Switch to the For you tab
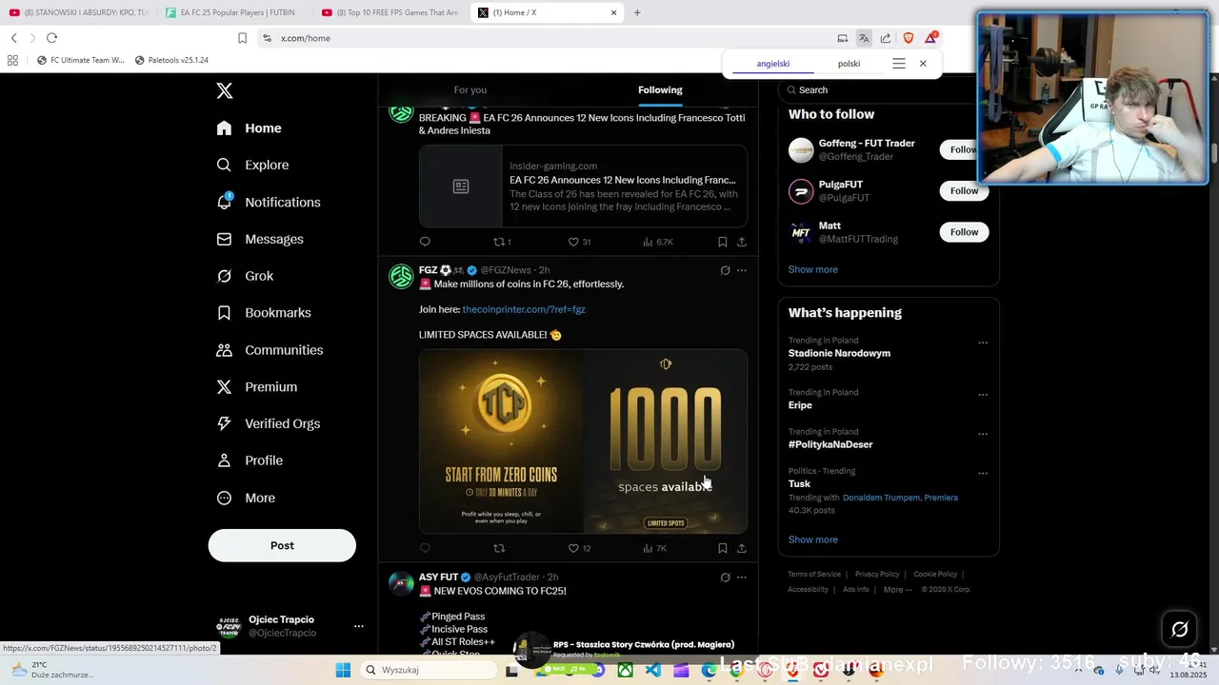 click(x=470, y=90)
